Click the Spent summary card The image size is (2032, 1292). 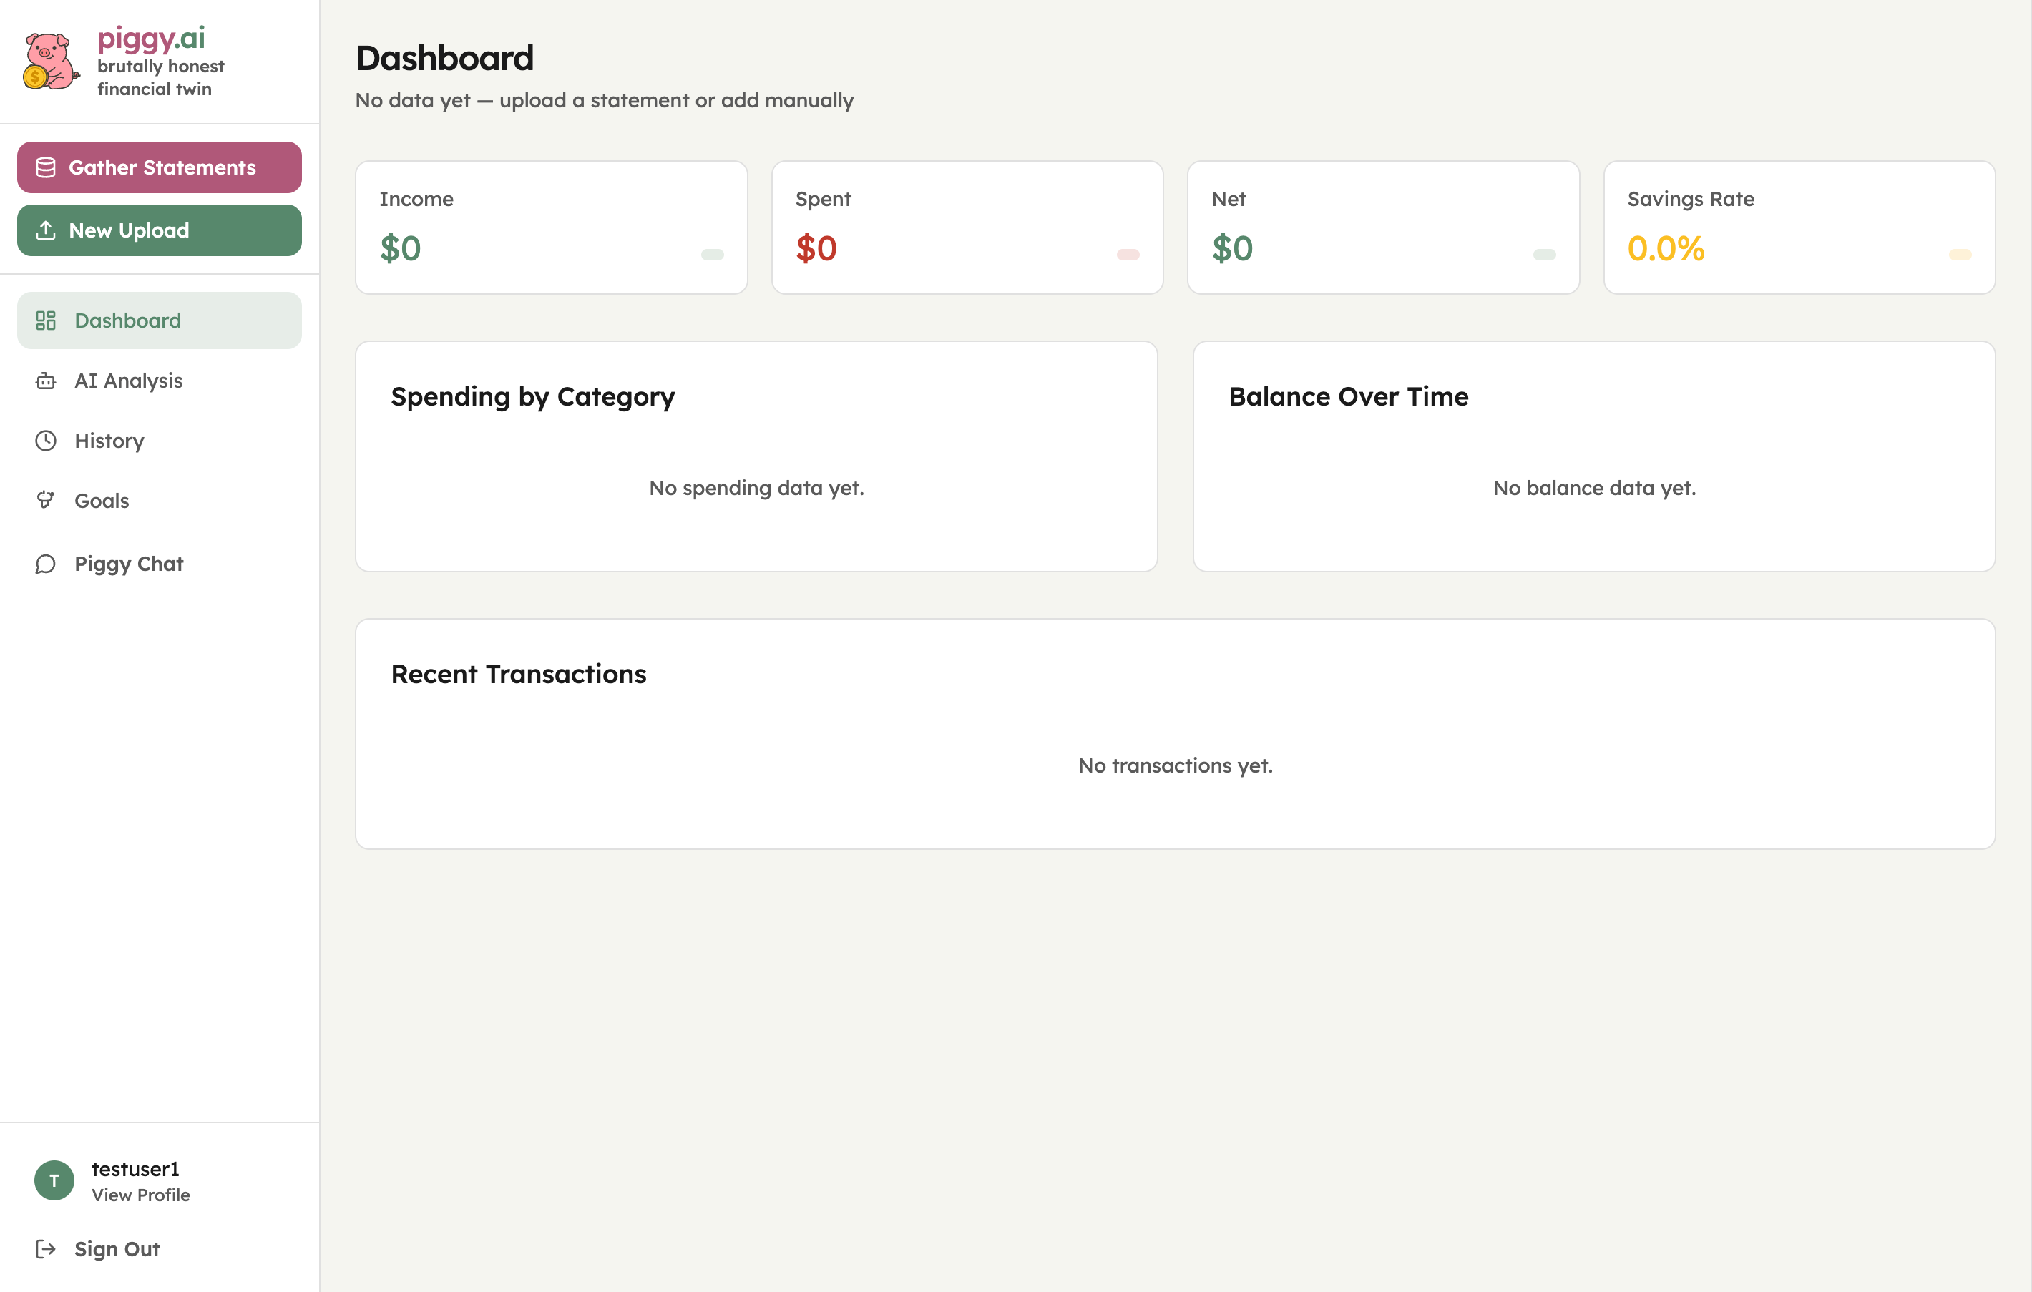click(967, 227)
